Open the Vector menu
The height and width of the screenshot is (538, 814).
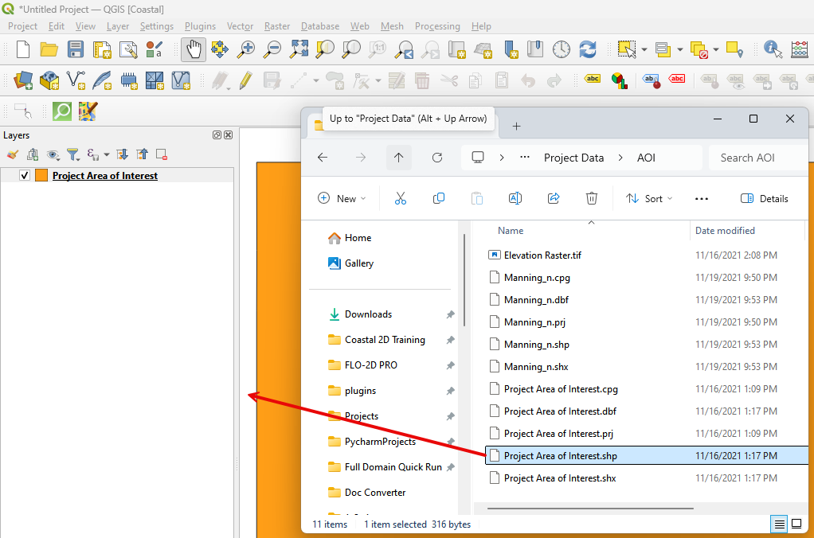click(240, 26)
